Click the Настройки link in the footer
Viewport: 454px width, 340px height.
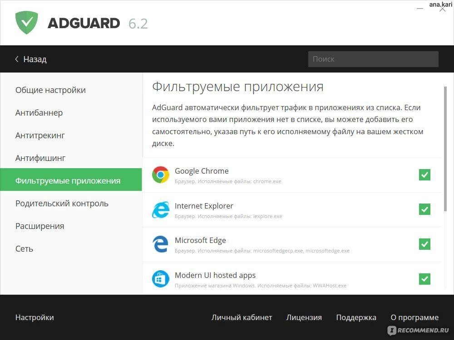coord(35,317)
